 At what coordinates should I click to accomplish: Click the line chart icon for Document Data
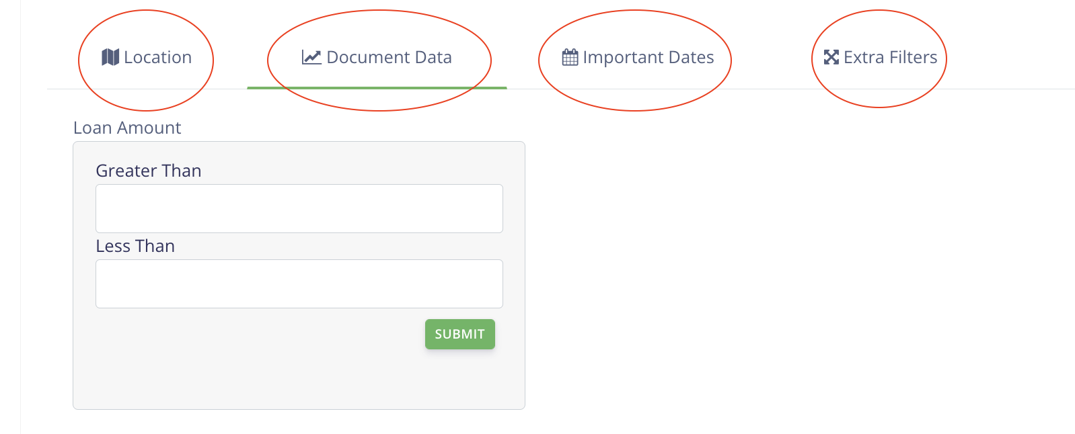click(x=311, y=57)
